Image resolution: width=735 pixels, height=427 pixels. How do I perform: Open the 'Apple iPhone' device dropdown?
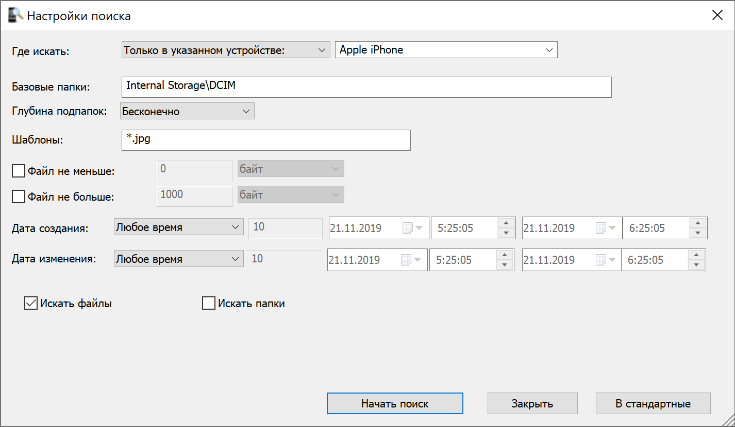[549, 49]
